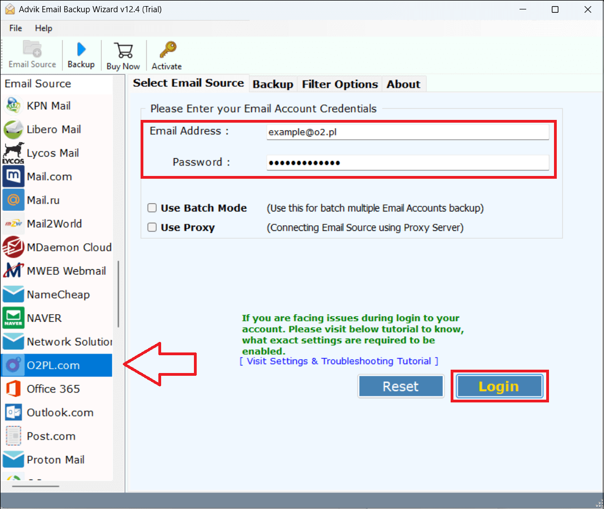Select the "Post.com" list entry text
This screenshot has width=604, height=509.
tap(51, 436)
